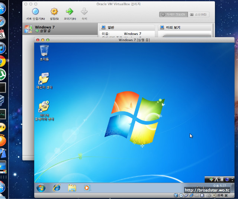Open Calendar (iCal) from the Dock

point(2,35)
